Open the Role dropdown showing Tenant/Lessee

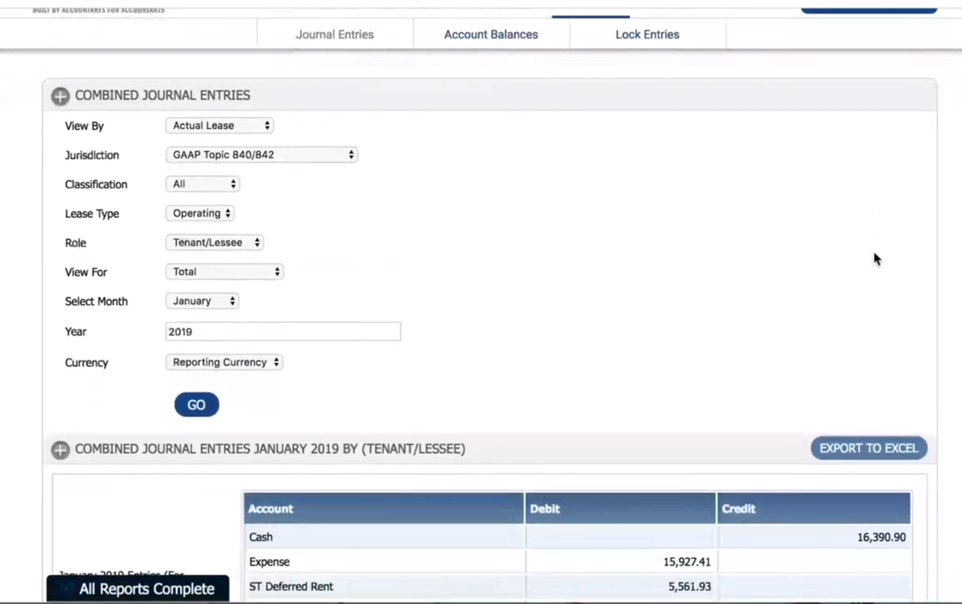[214, 242]
